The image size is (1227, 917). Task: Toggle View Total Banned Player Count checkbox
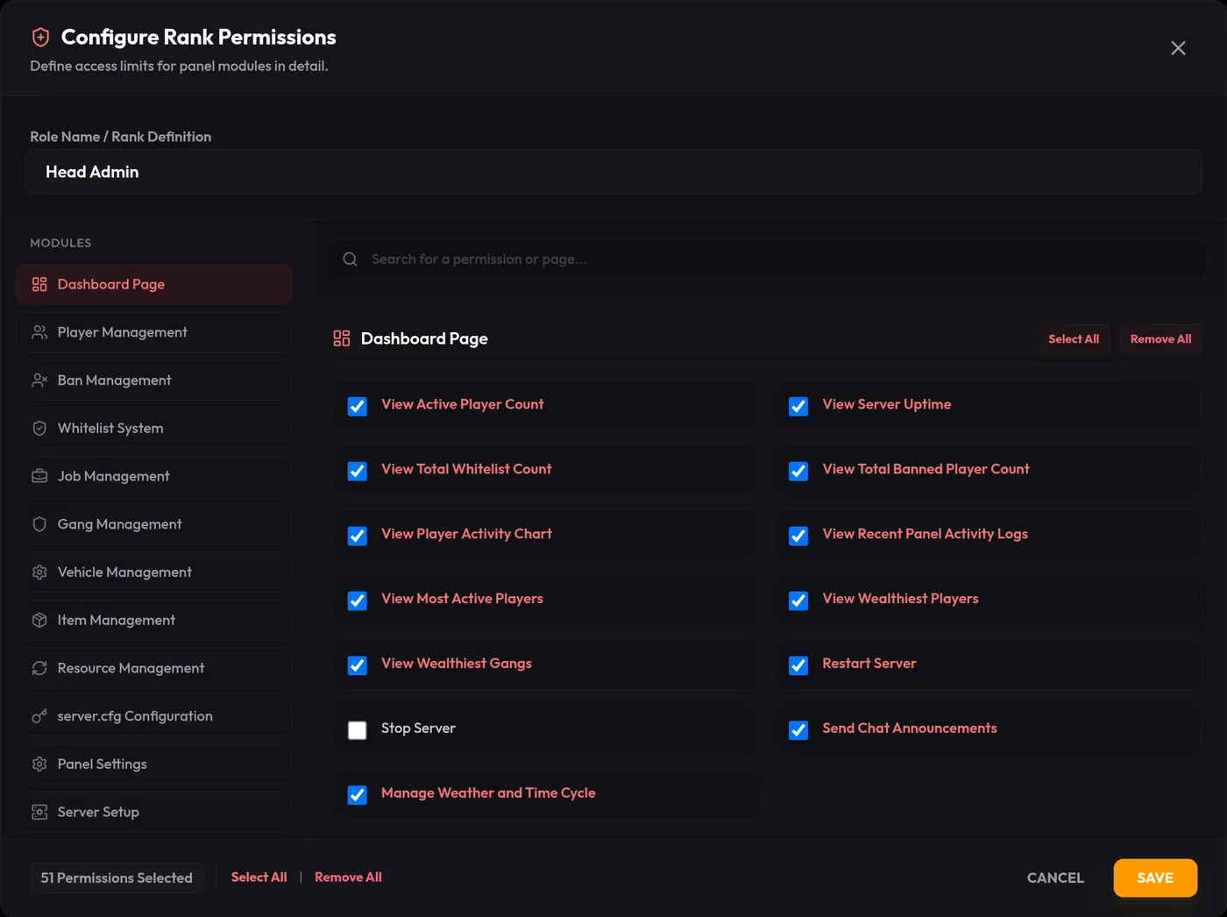tap(798, 472)
